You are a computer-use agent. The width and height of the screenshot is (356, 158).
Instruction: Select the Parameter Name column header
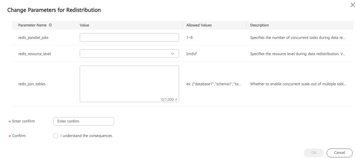click(32, 25)
